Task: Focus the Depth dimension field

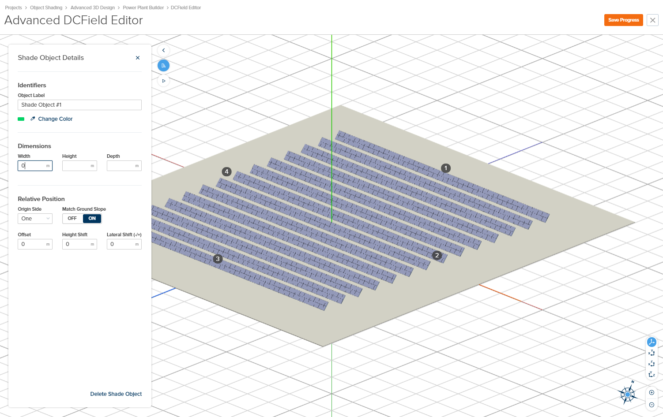Action: coord(124,166)
